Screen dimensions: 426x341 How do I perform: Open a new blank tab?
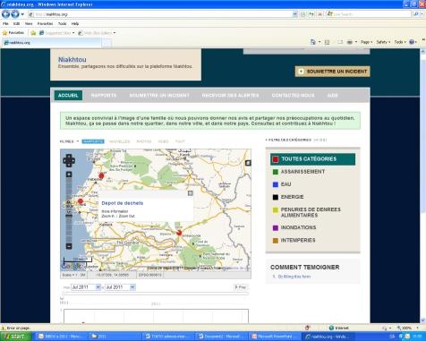[106, 43]
